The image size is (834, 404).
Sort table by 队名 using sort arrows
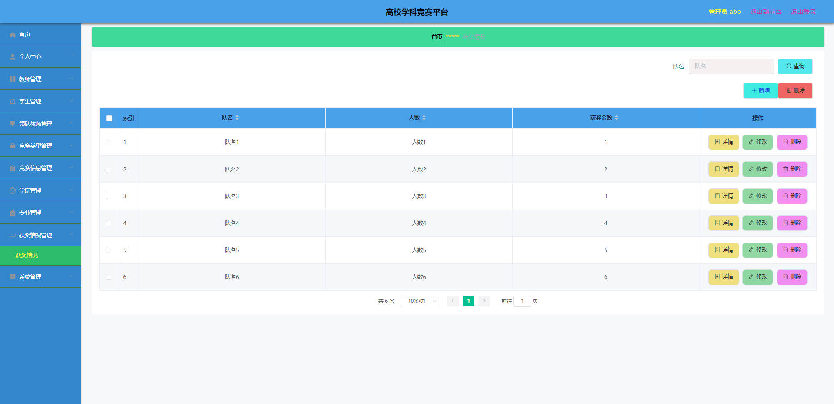click(237, 118)
